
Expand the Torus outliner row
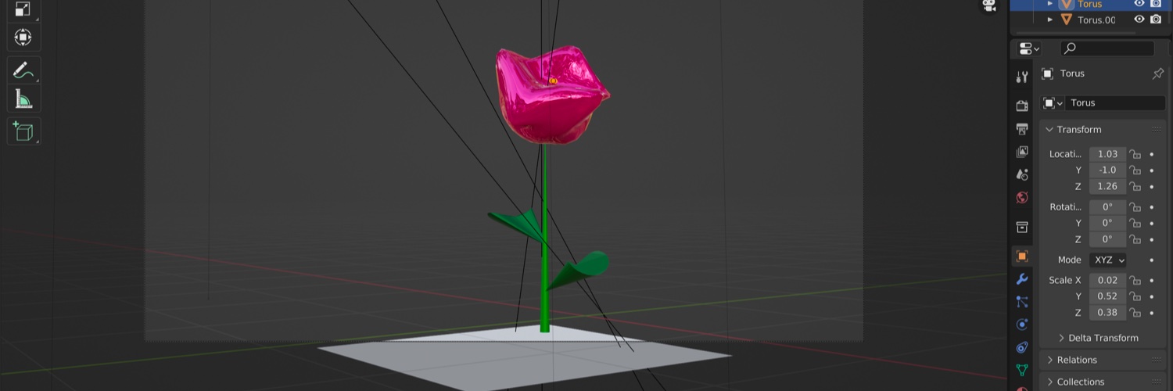(x=1050, y=4)
